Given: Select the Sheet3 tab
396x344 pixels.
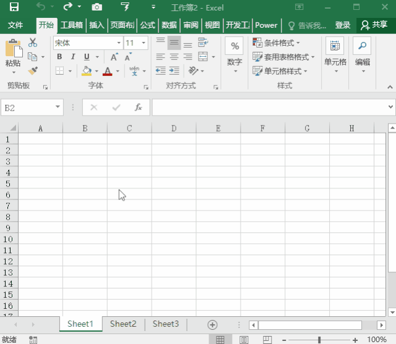Looking at the screenshot, I should coord(166,324).
